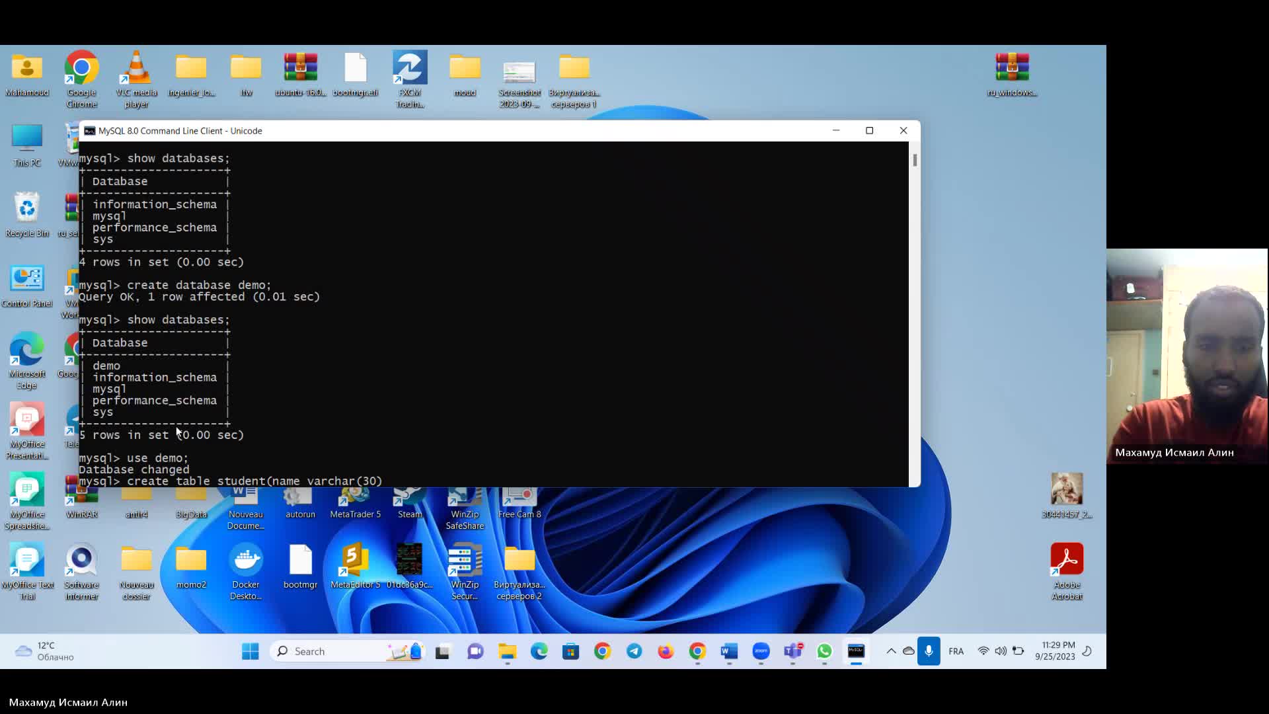Viewport: 1269px width, 714px height.
Task: Open Adobe Acrobat desktop shortcut
Action: pos(1067,572)
